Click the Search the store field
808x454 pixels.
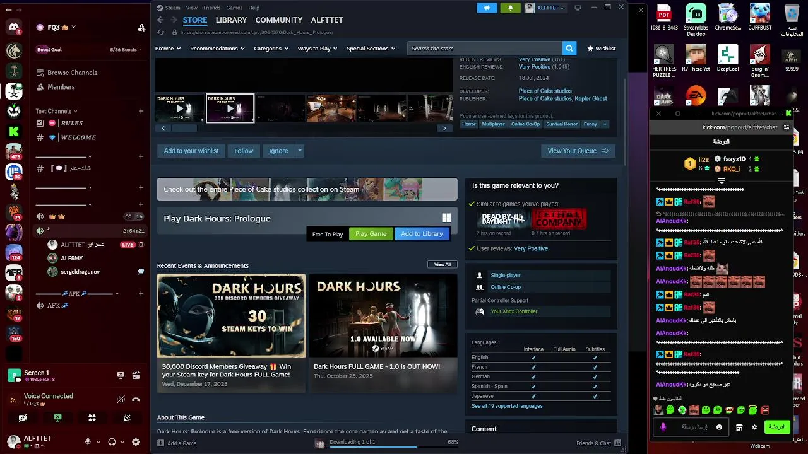click(484, 49)
